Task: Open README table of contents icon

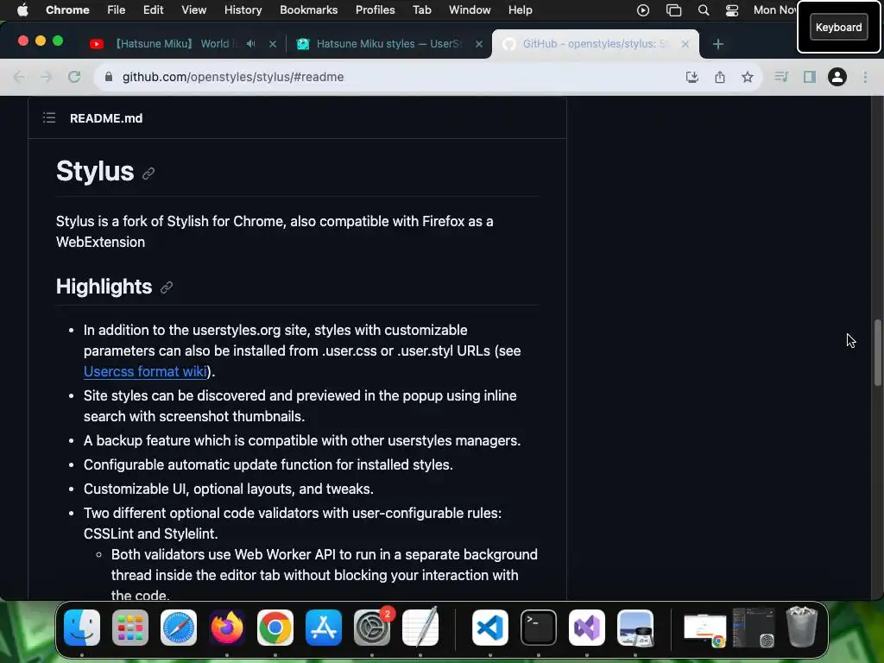Action: coord(49,117)
